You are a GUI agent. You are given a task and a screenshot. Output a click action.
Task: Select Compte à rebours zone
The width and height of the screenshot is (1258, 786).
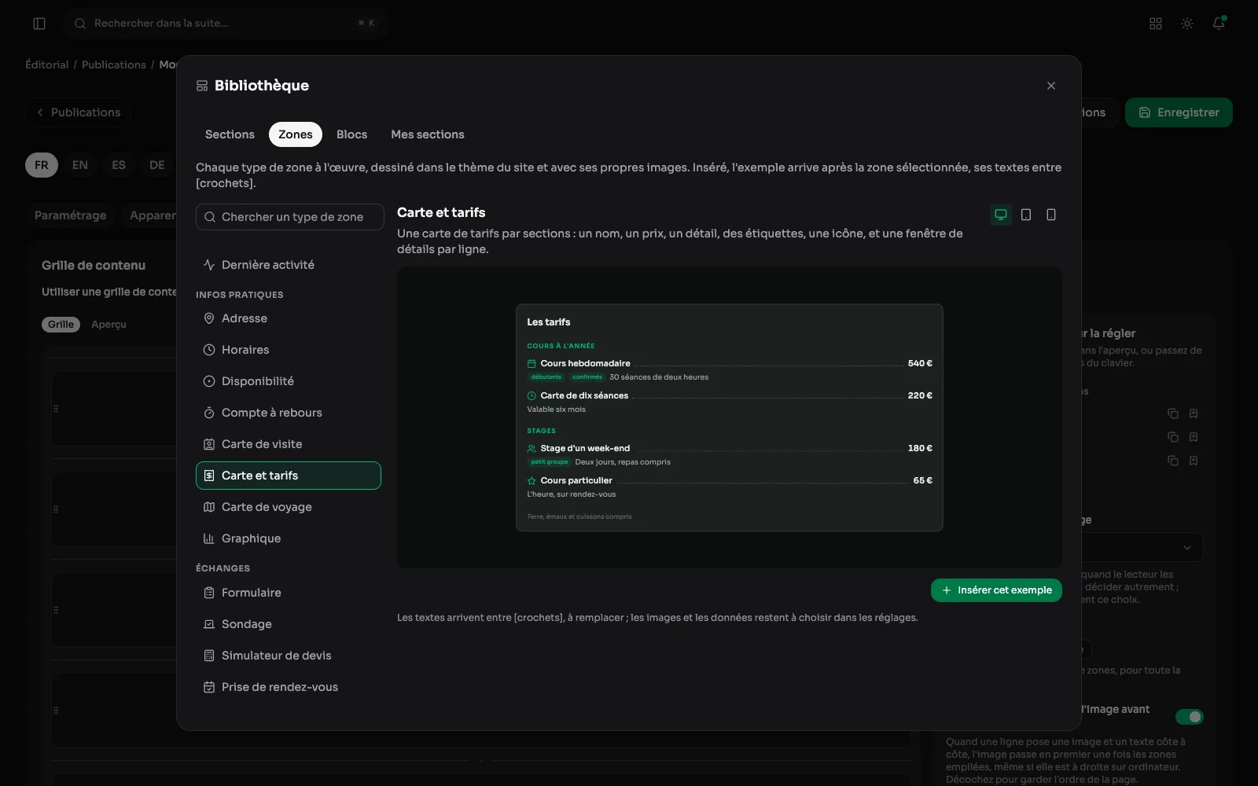pyautogui.click(x=289, y=413)
